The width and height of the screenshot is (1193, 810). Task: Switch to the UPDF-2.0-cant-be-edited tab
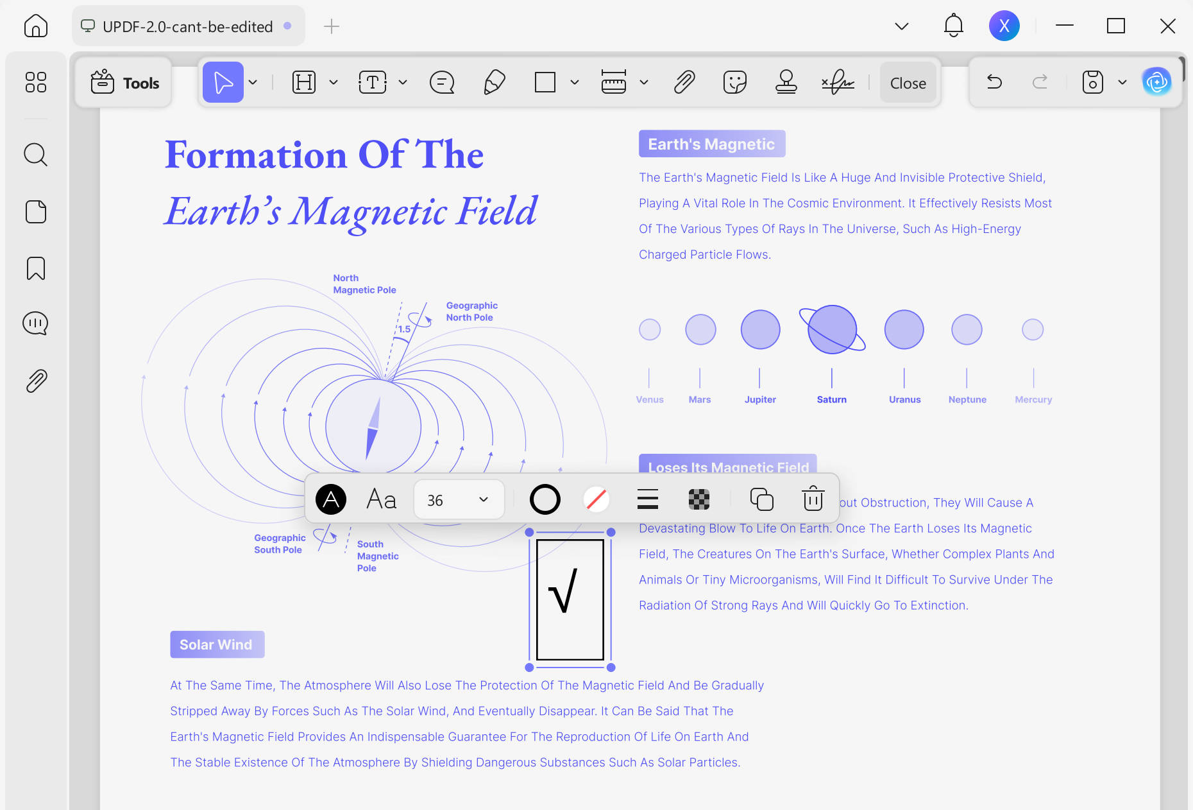[x=187, y=26]
